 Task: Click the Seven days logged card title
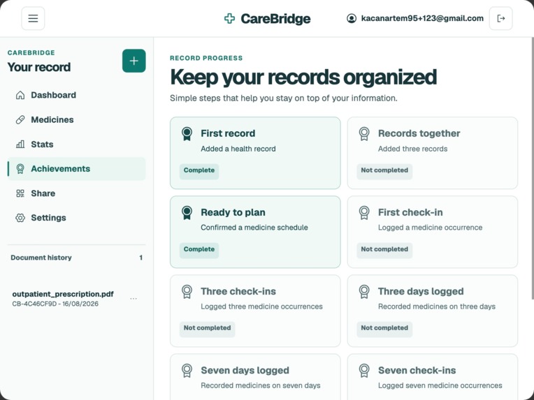(x=245, y=371)
